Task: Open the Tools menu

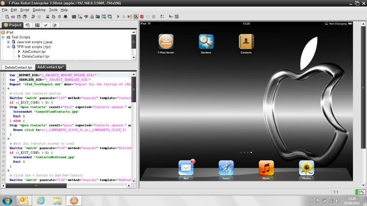Action: [x=53, y=10]
